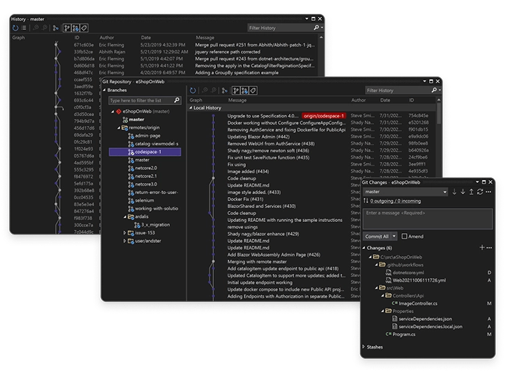Viewport: 505px width, 373px height.
Task: Select commit 'Docker Fix (#431)'
Action: pyautogui.click(x=245, y=199)
